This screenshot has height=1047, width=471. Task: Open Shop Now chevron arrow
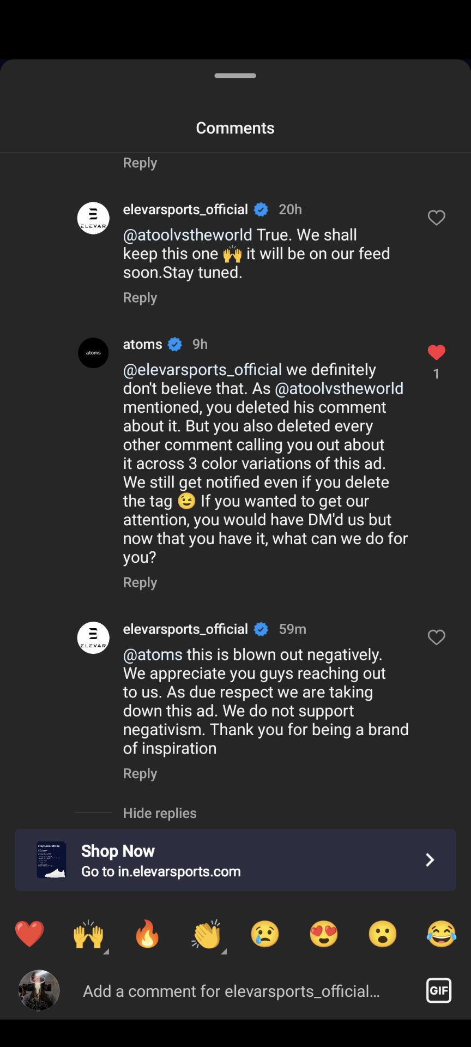coord(430,860)
